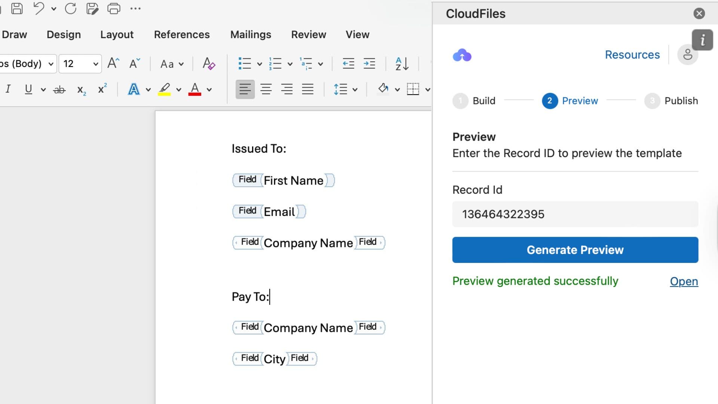Expand line spacing options arrow

[x=355, y=89]
